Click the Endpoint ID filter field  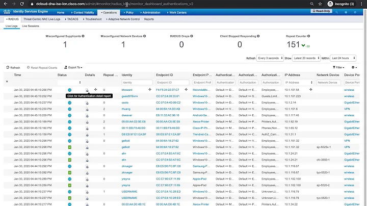click(172, 83)
